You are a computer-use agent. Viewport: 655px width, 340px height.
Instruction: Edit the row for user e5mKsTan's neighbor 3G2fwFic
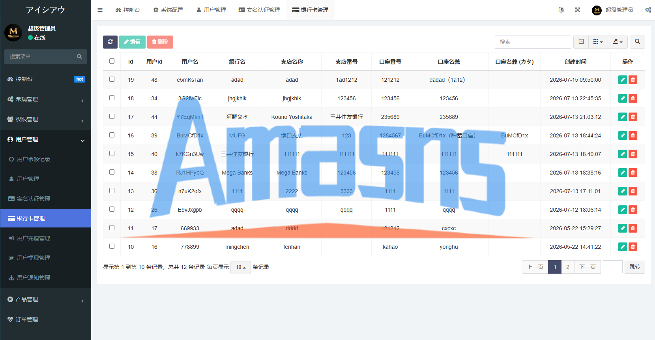(623, 98)
